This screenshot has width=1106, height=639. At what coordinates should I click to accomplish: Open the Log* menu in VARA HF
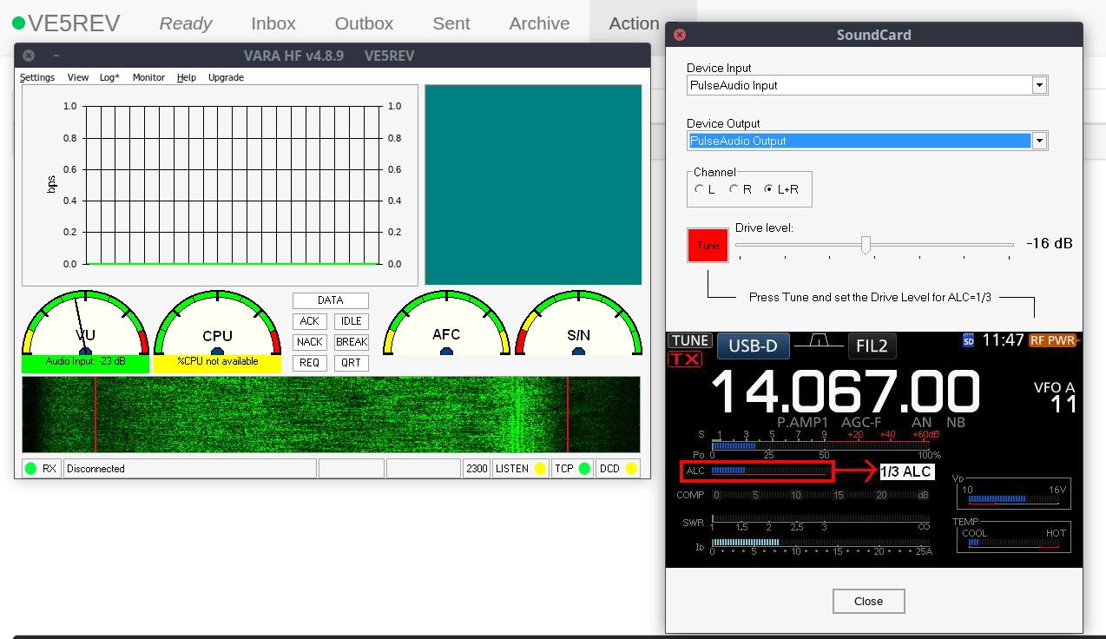109,77
